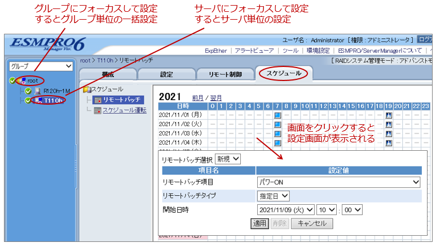Click the ログアウト button at top right
Image resolution: width=436 pixels, height=247 pixels.
[x=425, y=40]
